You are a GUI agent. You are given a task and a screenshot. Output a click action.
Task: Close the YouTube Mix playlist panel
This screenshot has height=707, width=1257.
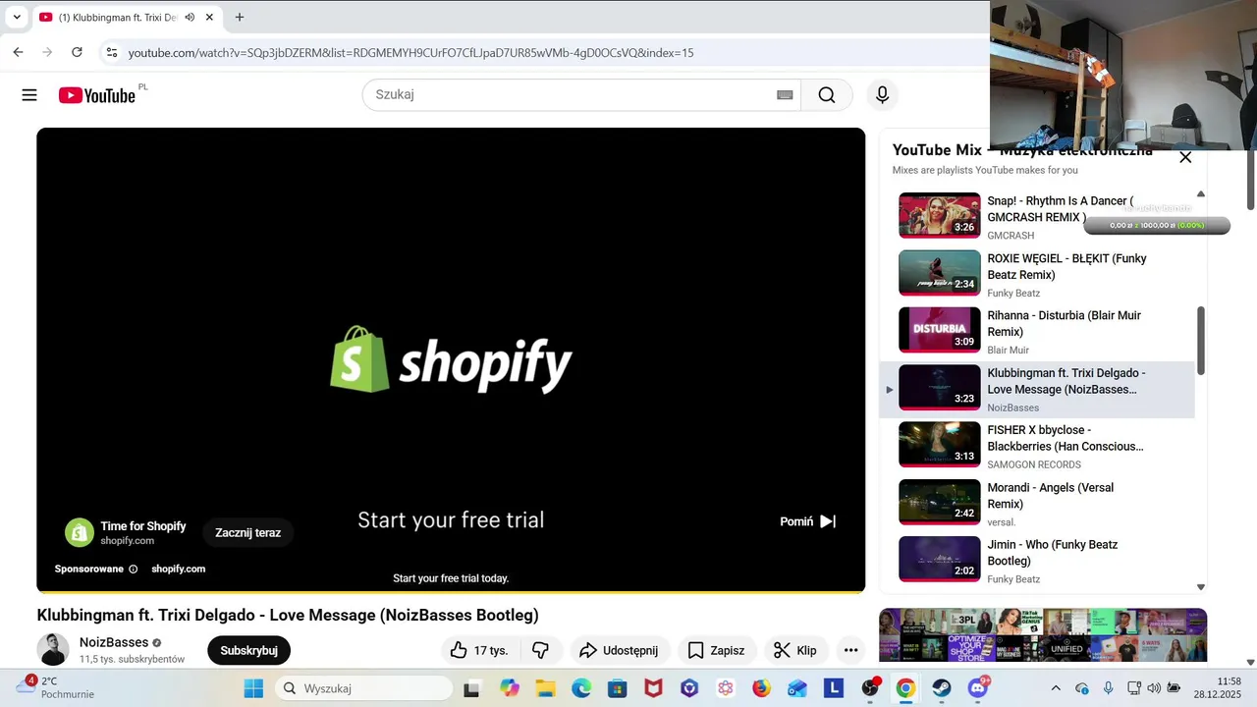tap(1185, 157)
